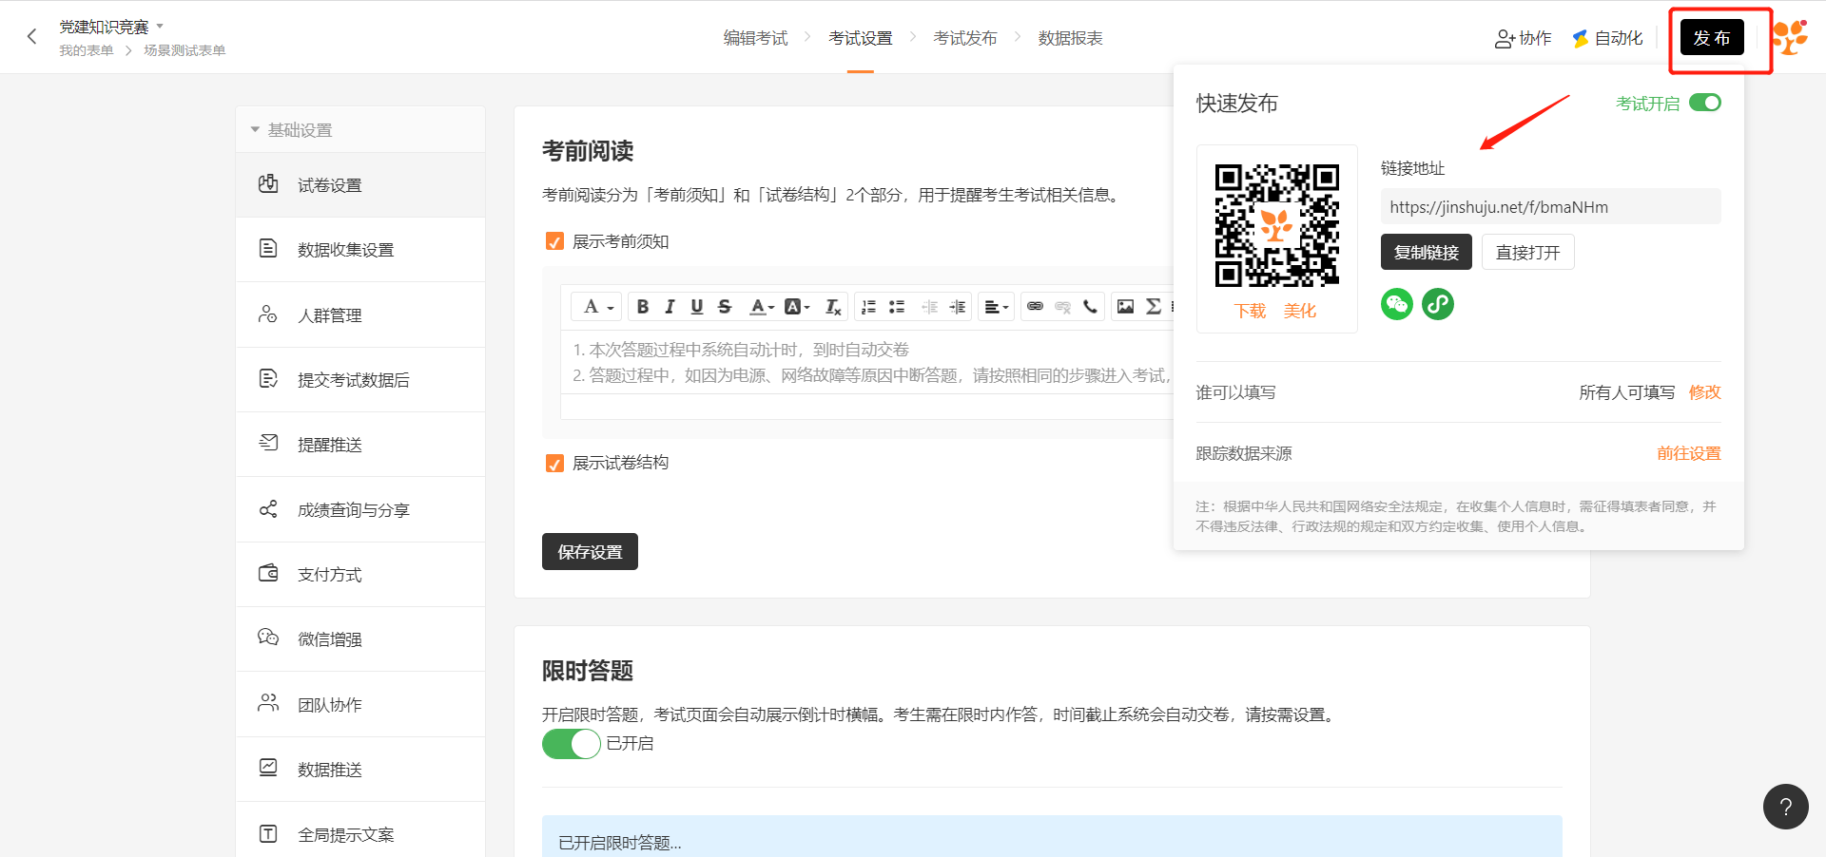
Task: Click the 复制链接 button
Action: pyautogui.click(x=1426, y=253)
